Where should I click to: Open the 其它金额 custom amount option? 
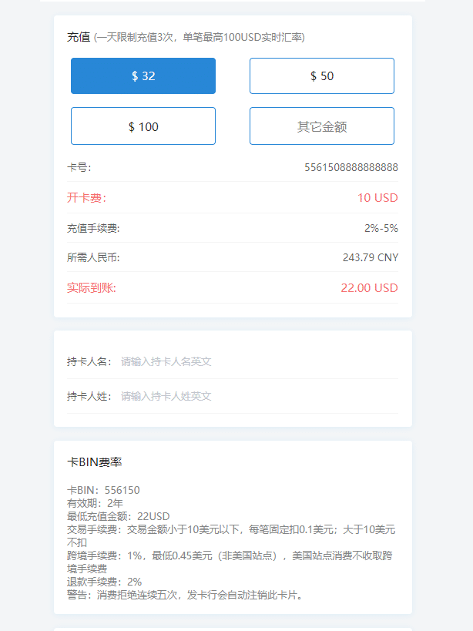click(x=322, y=126)
